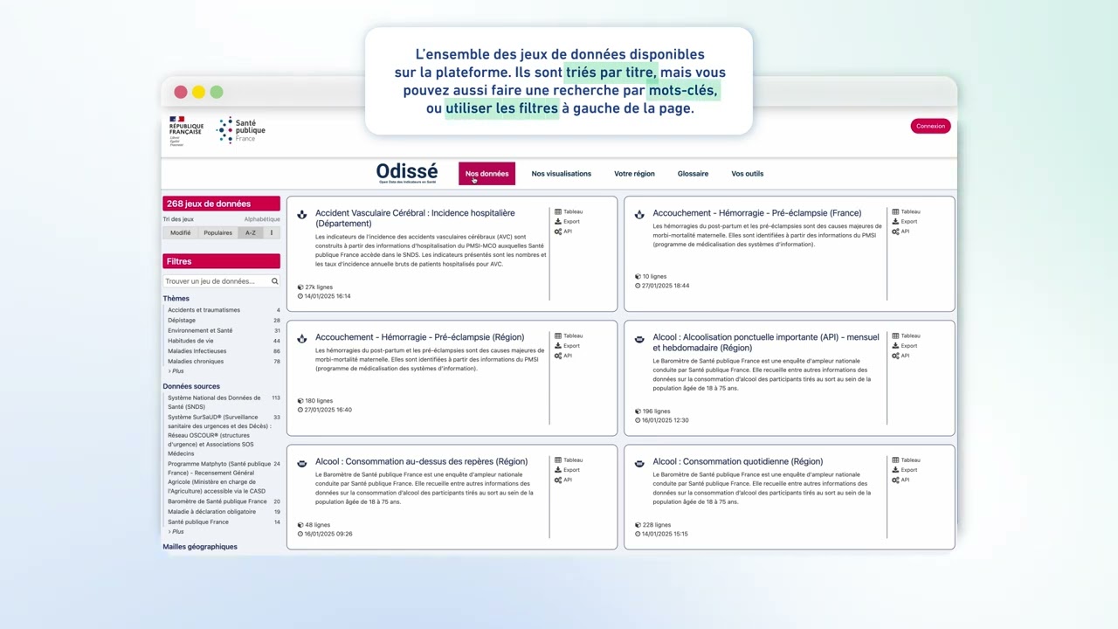
Task: Click the République Française logo
Action: (x=185, y=130)
